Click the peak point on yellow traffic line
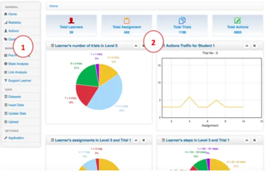This screenshot has width=266, height=174. tap(189, 97)
